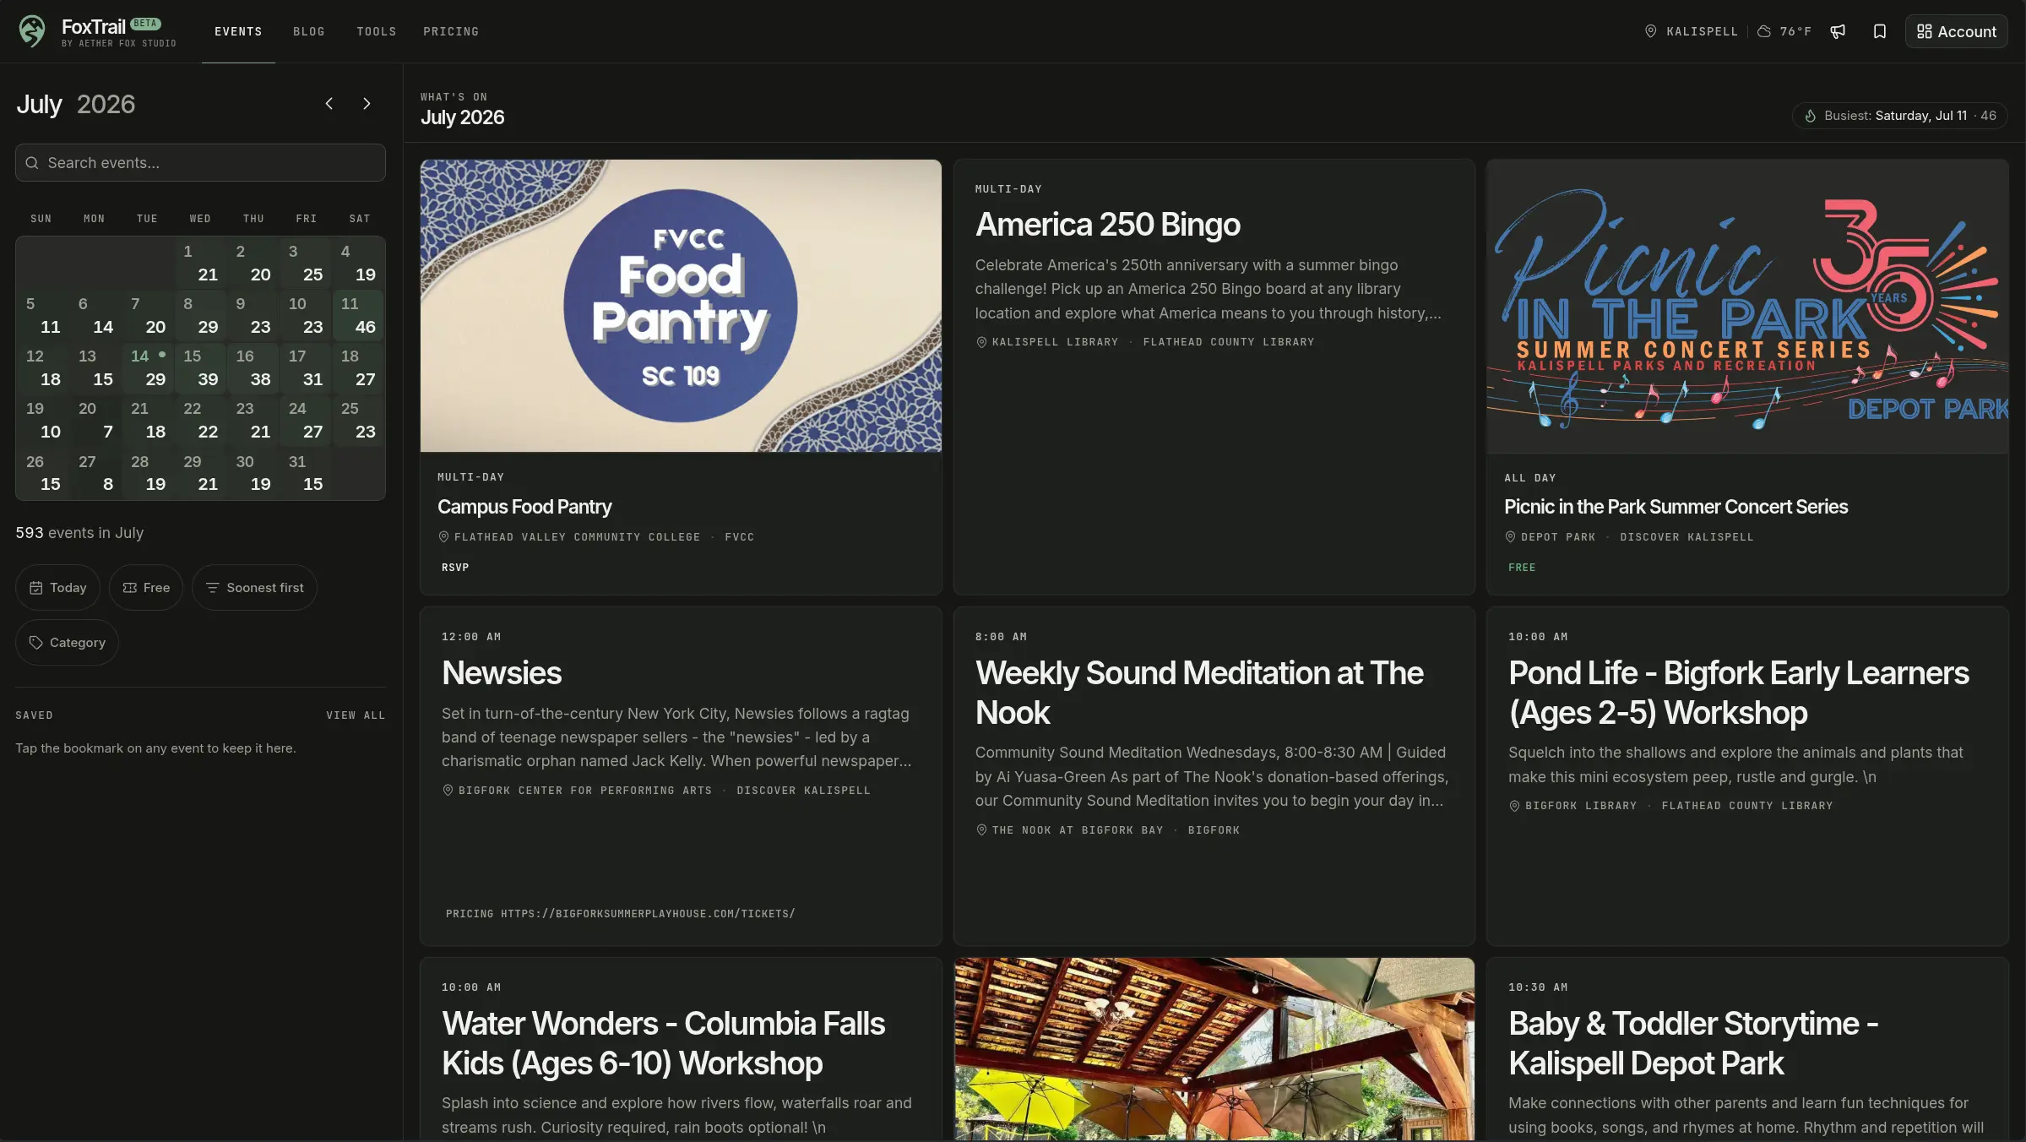This screenshot has width=2026, height=1142.
Task: Go to the next month
Action: point(367,104)
